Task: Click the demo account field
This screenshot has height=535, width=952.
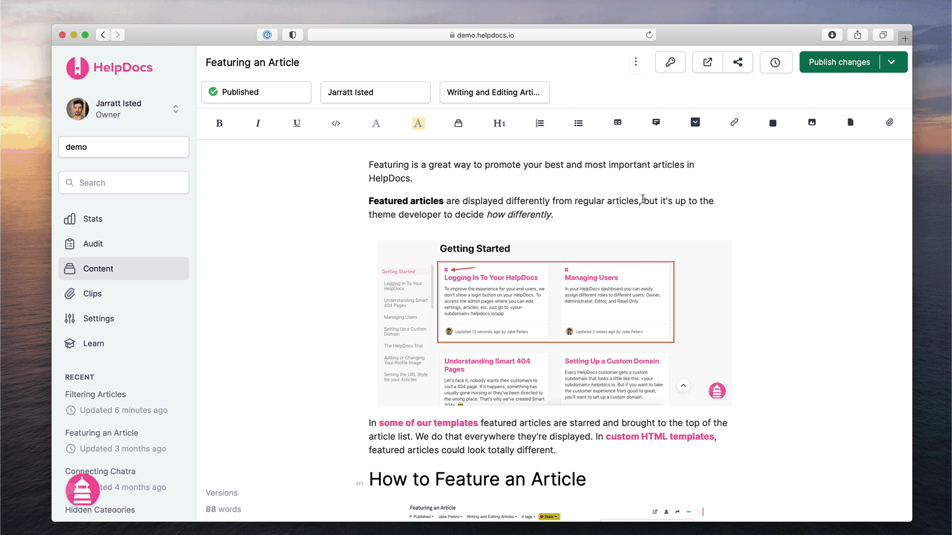Action: pos(124,147)
